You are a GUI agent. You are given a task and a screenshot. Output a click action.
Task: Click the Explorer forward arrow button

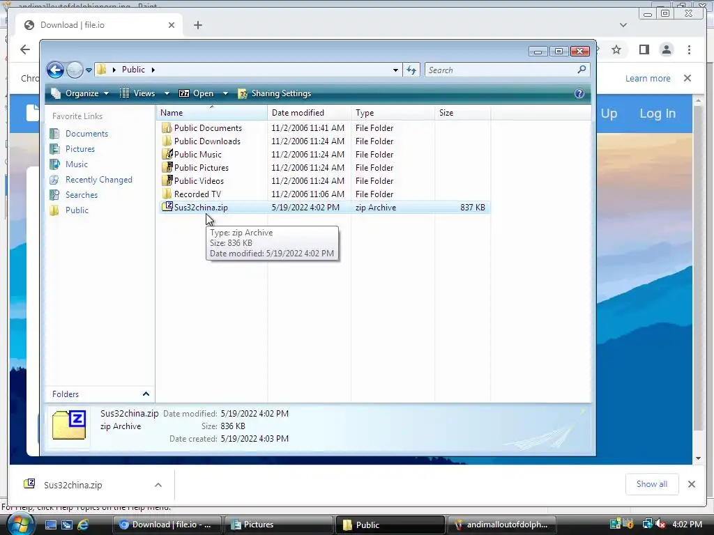pos(75,70)
